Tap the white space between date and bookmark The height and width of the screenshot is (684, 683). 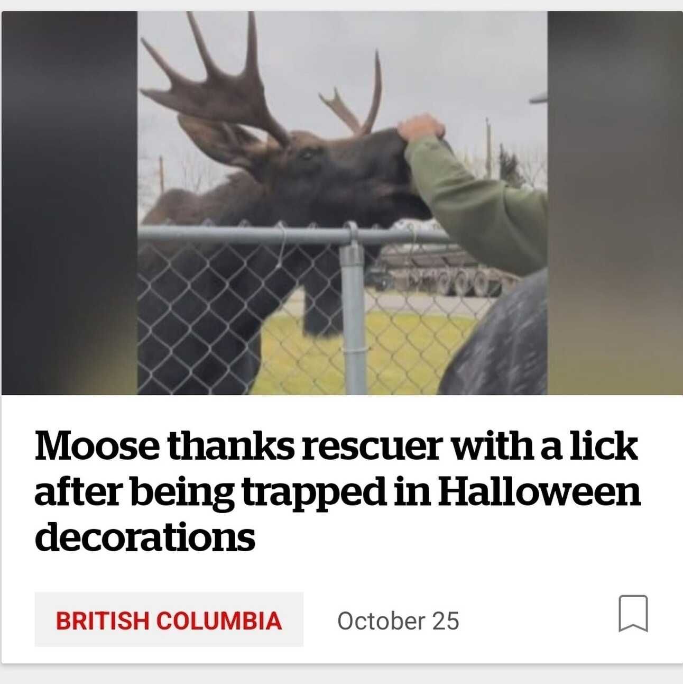coord(538,620)
